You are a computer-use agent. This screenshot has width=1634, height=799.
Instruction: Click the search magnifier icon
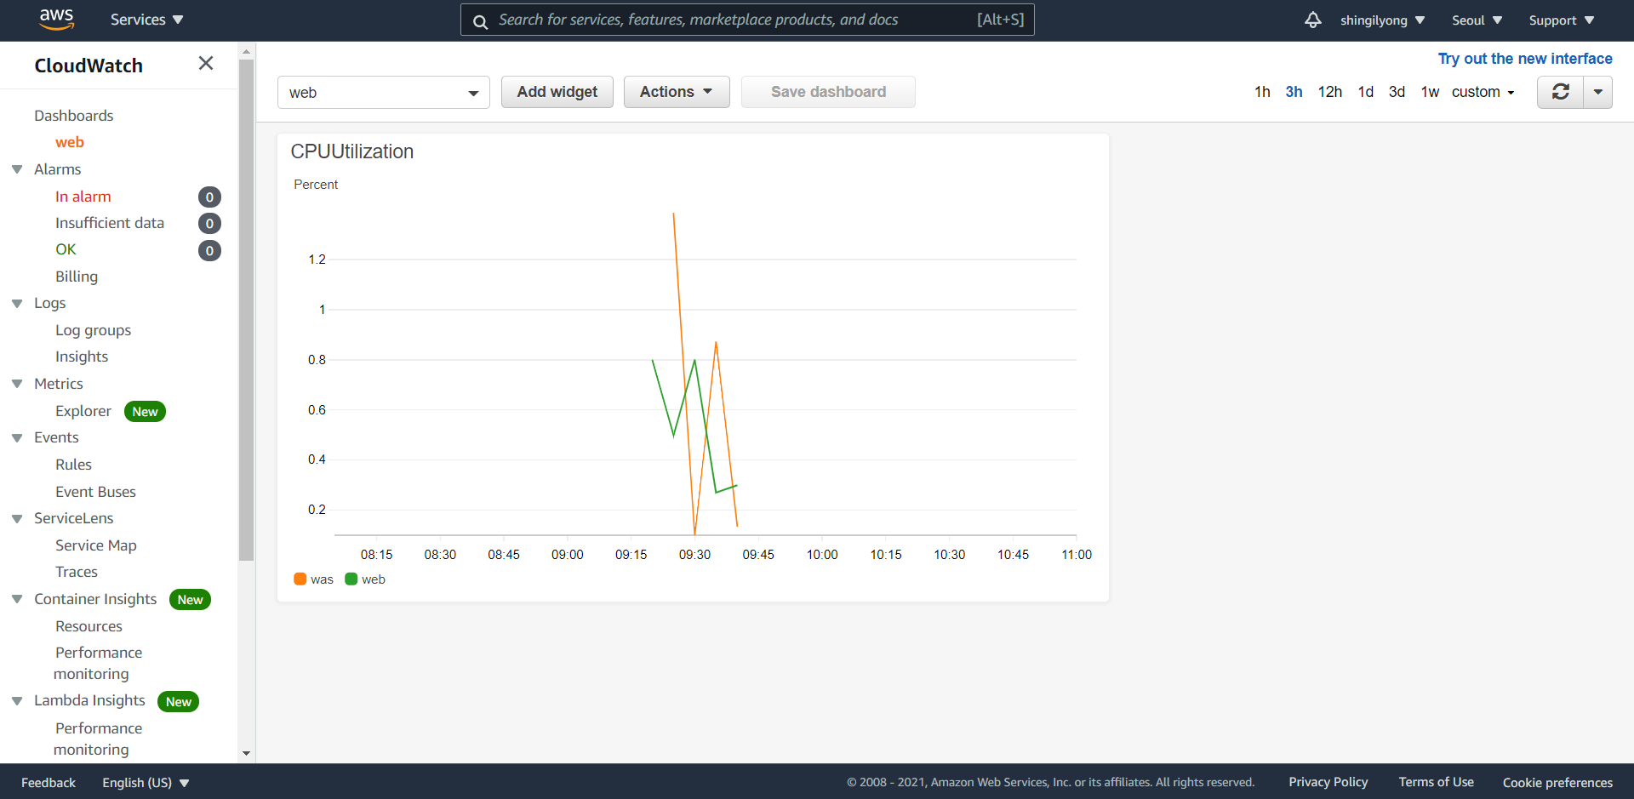pyautogui.click(x=480, y=21)
